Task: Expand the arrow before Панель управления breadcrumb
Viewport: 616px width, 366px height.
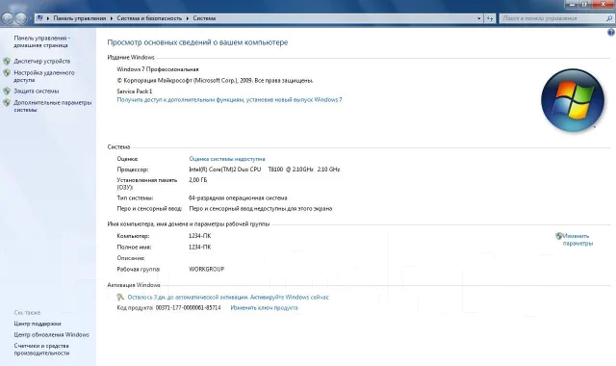Action: pos(48,18)
